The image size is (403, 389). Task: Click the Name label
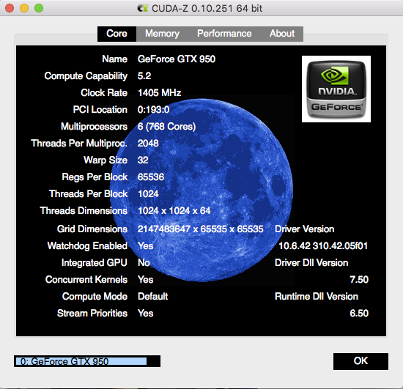[x=114, y=59]
